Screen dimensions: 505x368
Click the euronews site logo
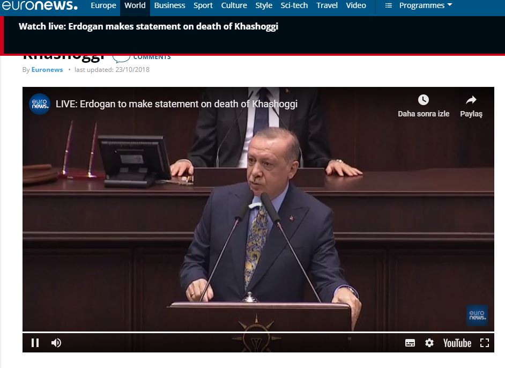click(40, 6)
